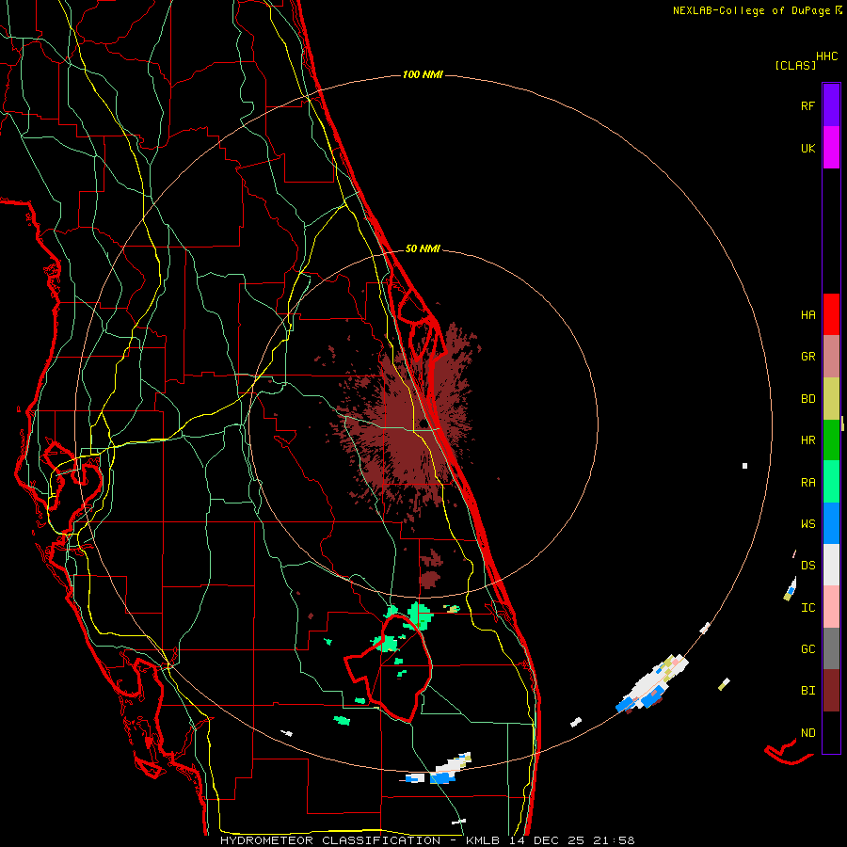Viewport: 847px width, 847px height.
Task: Click the "HR" legend label
Action: pos(807,440)
